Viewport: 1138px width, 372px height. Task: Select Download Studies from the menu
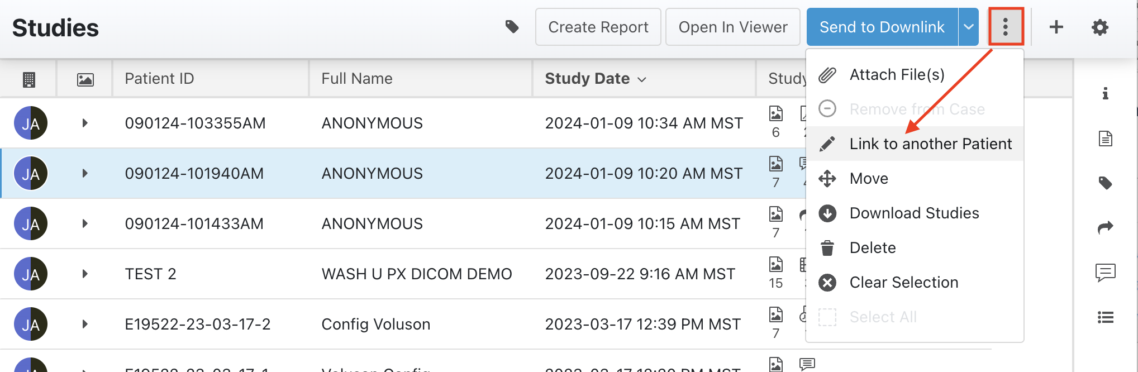[914, 213]
